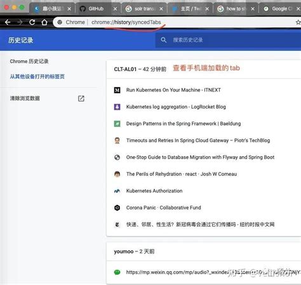Open One-Stop Guide to Database Migration link
This screenshot has width=301, height=285.
pos(200,157)
